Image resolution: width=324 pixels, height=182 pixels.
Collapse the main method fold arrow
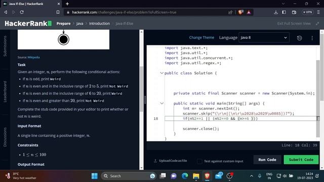click(162, 103)
